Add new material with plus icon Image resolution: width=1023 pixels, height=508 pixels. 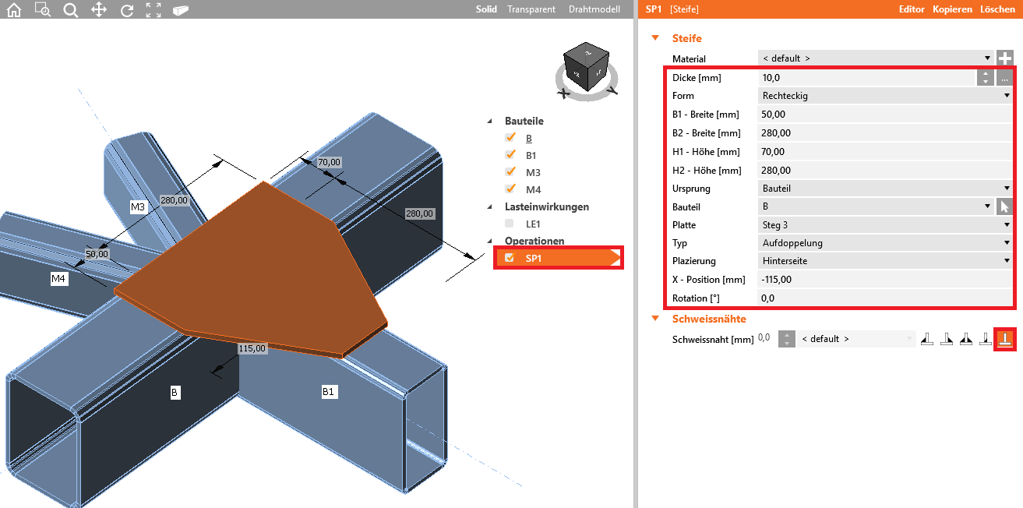tap(1005, 58)
